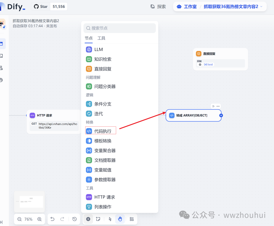Open the three-dot menu above code node
Image resolution: width=274 pixels, height=226 pixels.
click(x=218, y=106)
